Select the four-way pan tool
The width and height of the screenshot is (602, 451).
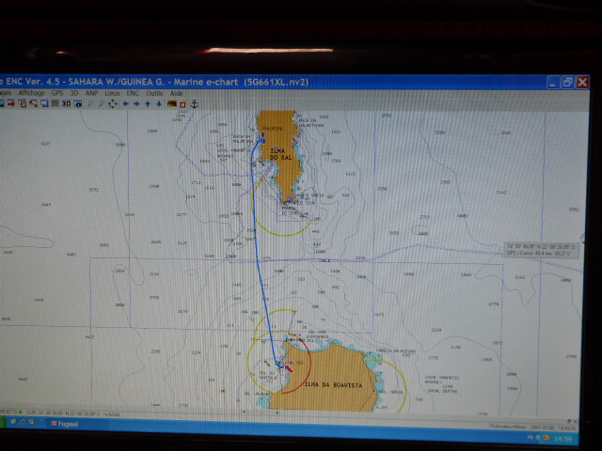tap(113, 104)
